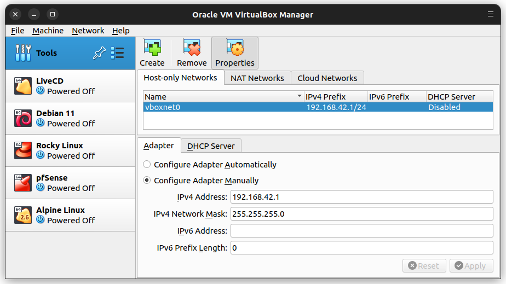Click Alpine Linux power state icon
This screenshot has height=284, width=506.
pyautogui.click(x=41, y=219)
